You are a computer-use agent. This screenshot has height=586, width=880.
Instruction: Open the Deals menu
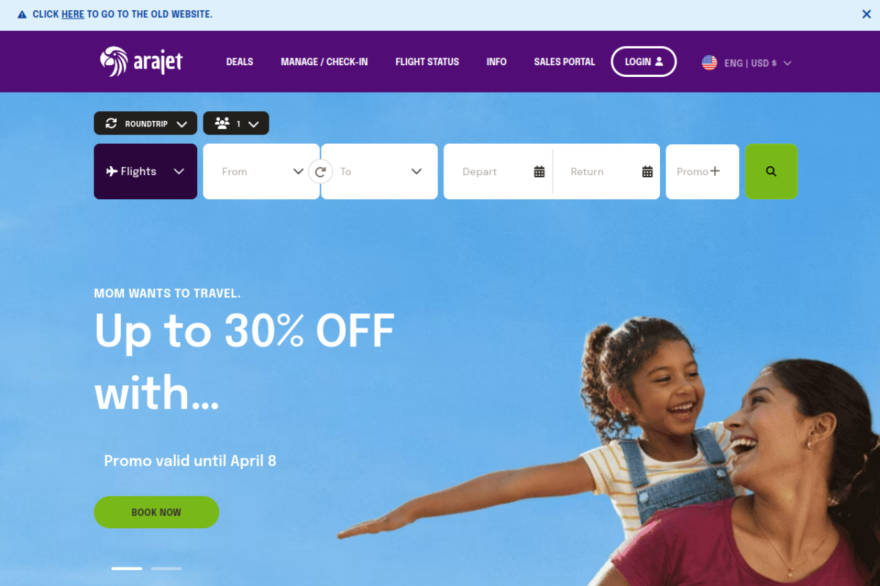point(240,62)
